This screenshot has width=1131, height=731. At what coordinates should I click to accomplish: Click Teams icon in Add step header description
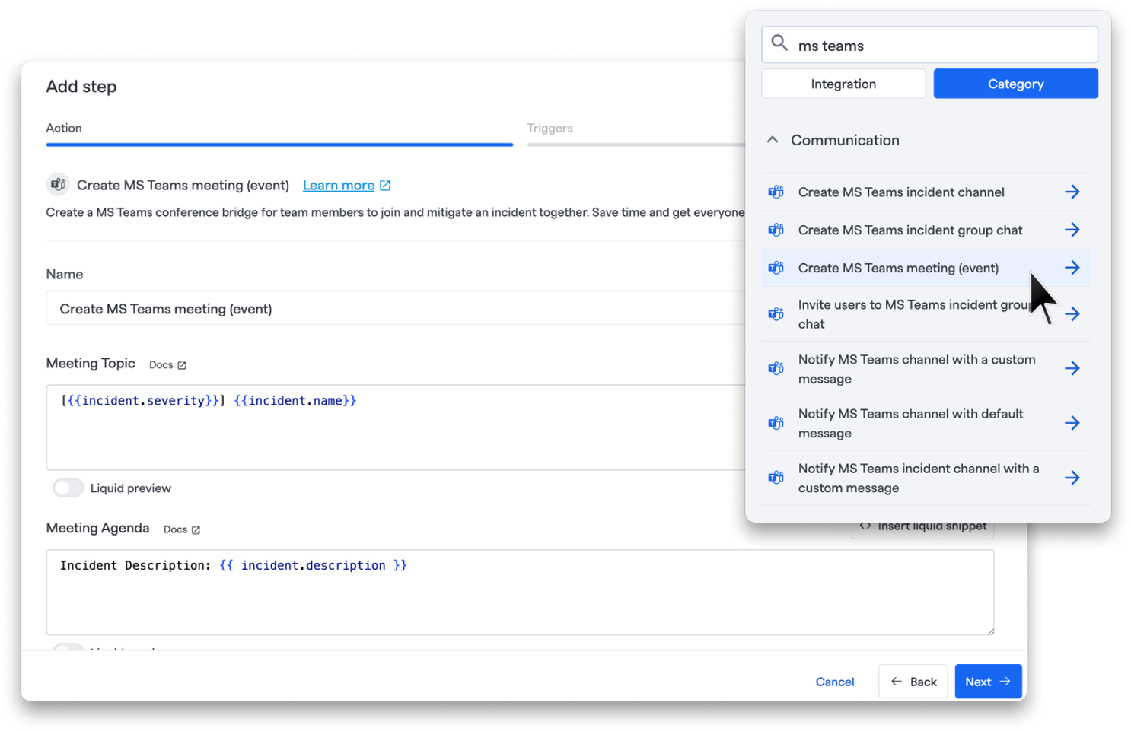click(58, 185)
